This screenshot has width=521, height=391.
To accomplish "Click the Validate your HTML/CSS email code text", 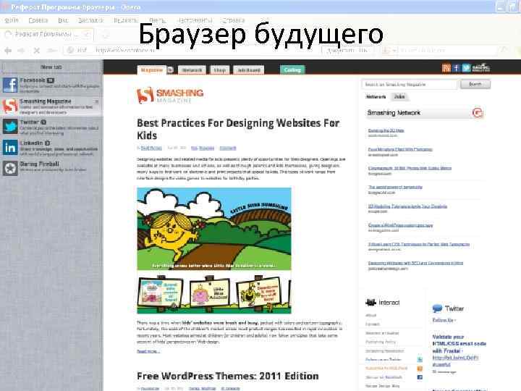I will [x=459, y=343].
